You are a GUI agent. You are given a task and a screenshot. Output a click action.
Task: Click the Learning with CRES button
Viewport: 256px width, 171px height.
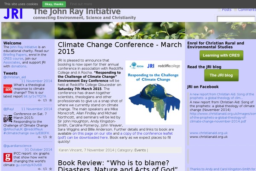tap(221, 56)
